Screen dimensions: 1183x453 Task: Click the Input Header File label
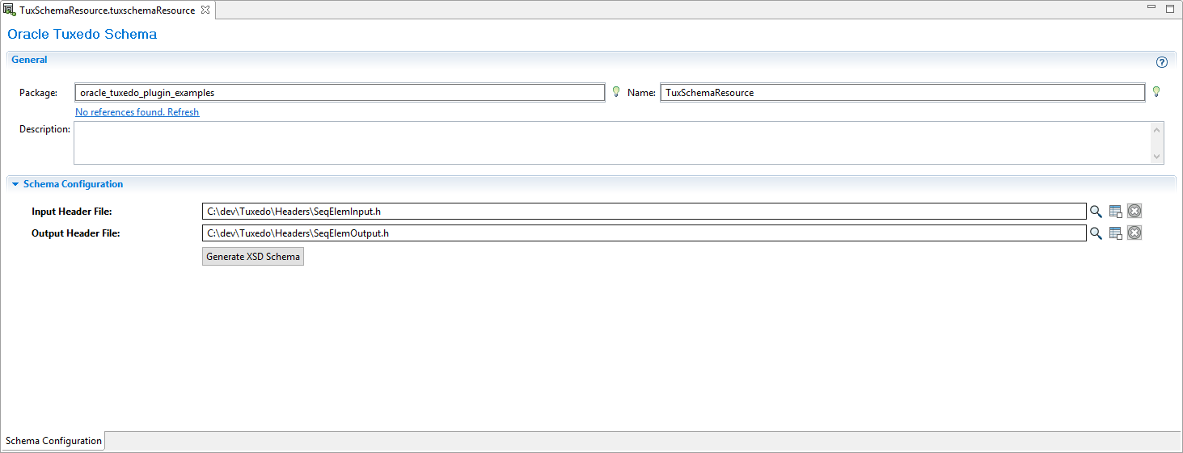[x=72, y=212]
